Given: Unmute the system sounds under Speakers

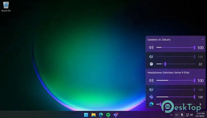Looking at the screenshot, I should click(151, 57).
